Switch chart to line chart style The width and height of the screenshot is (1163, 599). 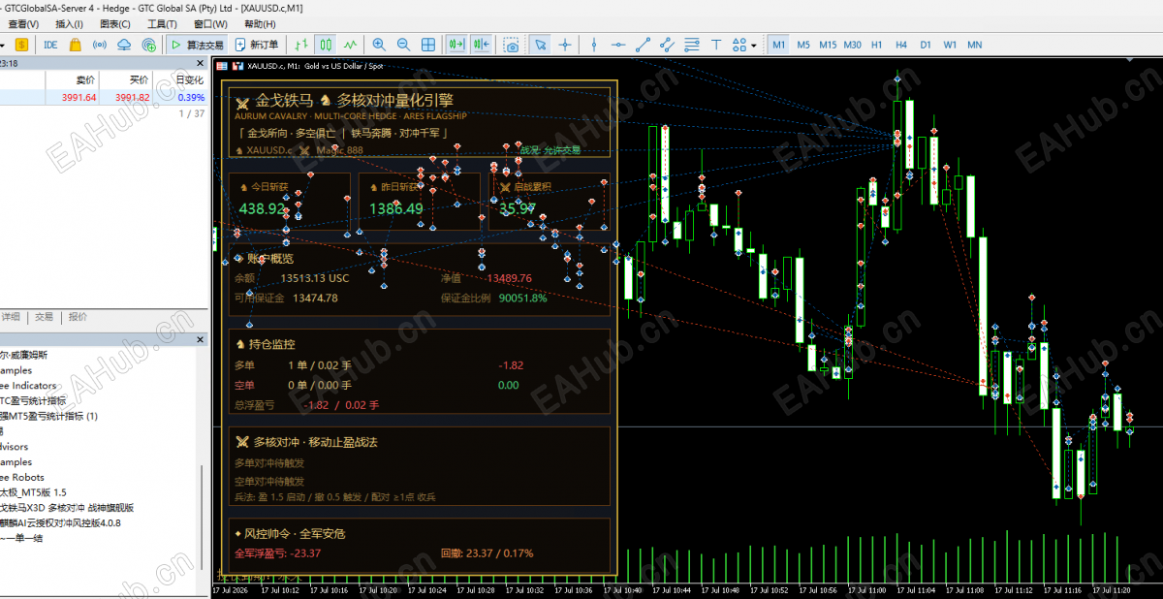coord(350,45)
